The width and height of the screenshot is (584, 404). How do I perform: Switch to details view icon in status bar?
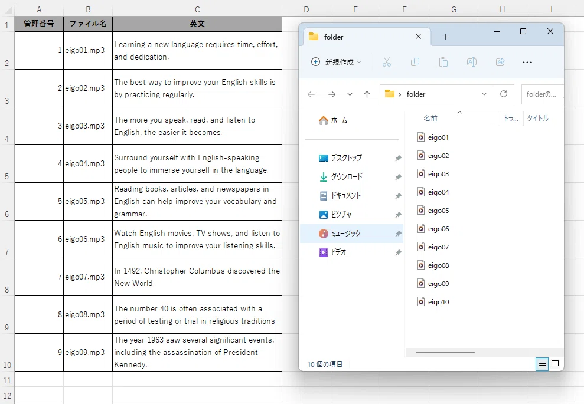click(x=542, y=364)
